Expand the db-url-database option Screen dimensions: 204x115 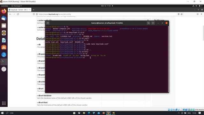[44, 96]
